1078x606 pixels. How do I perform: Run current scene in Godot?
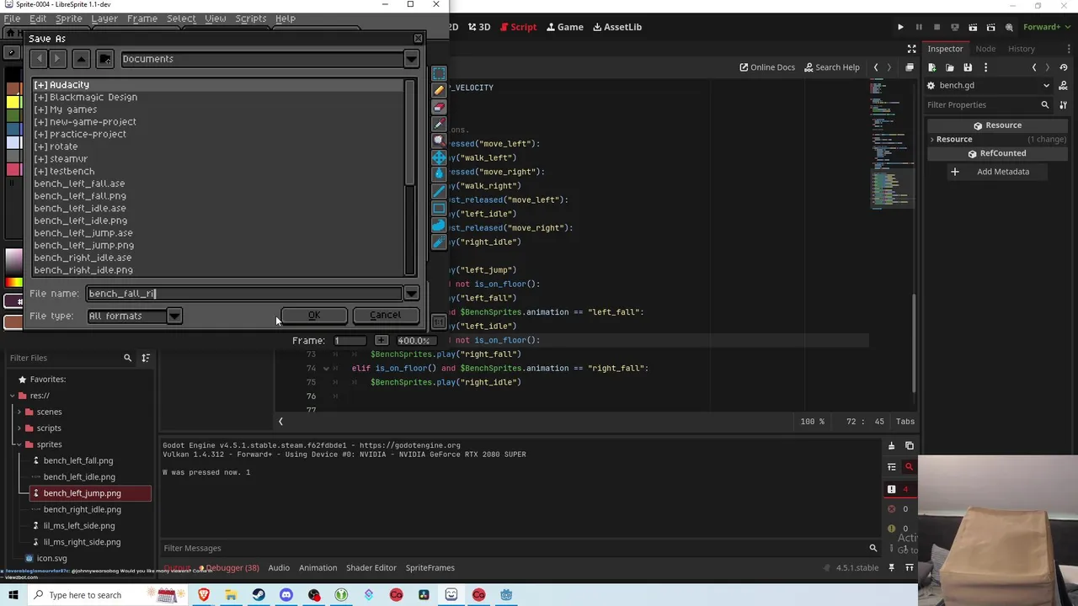[x=973, y=27]
